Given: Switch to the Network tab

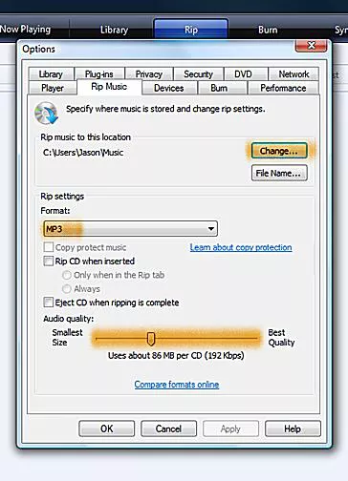Looking at the screenshot, I should [294, 74].
